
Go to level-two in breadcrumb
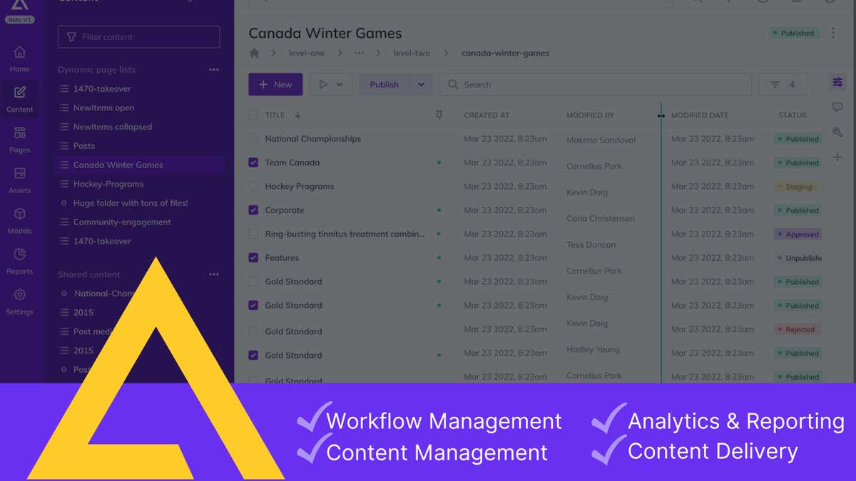coord(411,53)
